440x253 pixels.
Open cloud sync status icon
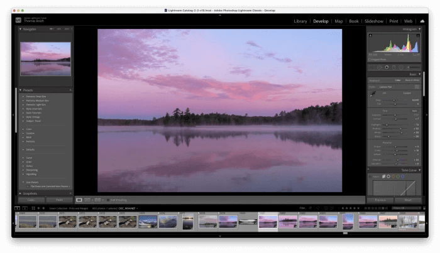pyautogui.click(x=422, y=21)
